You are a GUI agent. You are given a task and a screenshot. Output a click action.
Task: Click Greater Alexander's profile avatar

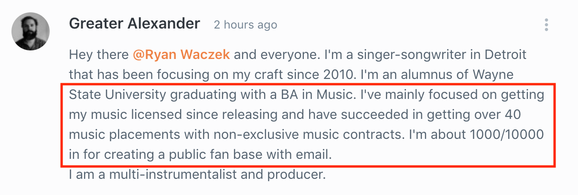pyautogui.click(x=31, y=31)
